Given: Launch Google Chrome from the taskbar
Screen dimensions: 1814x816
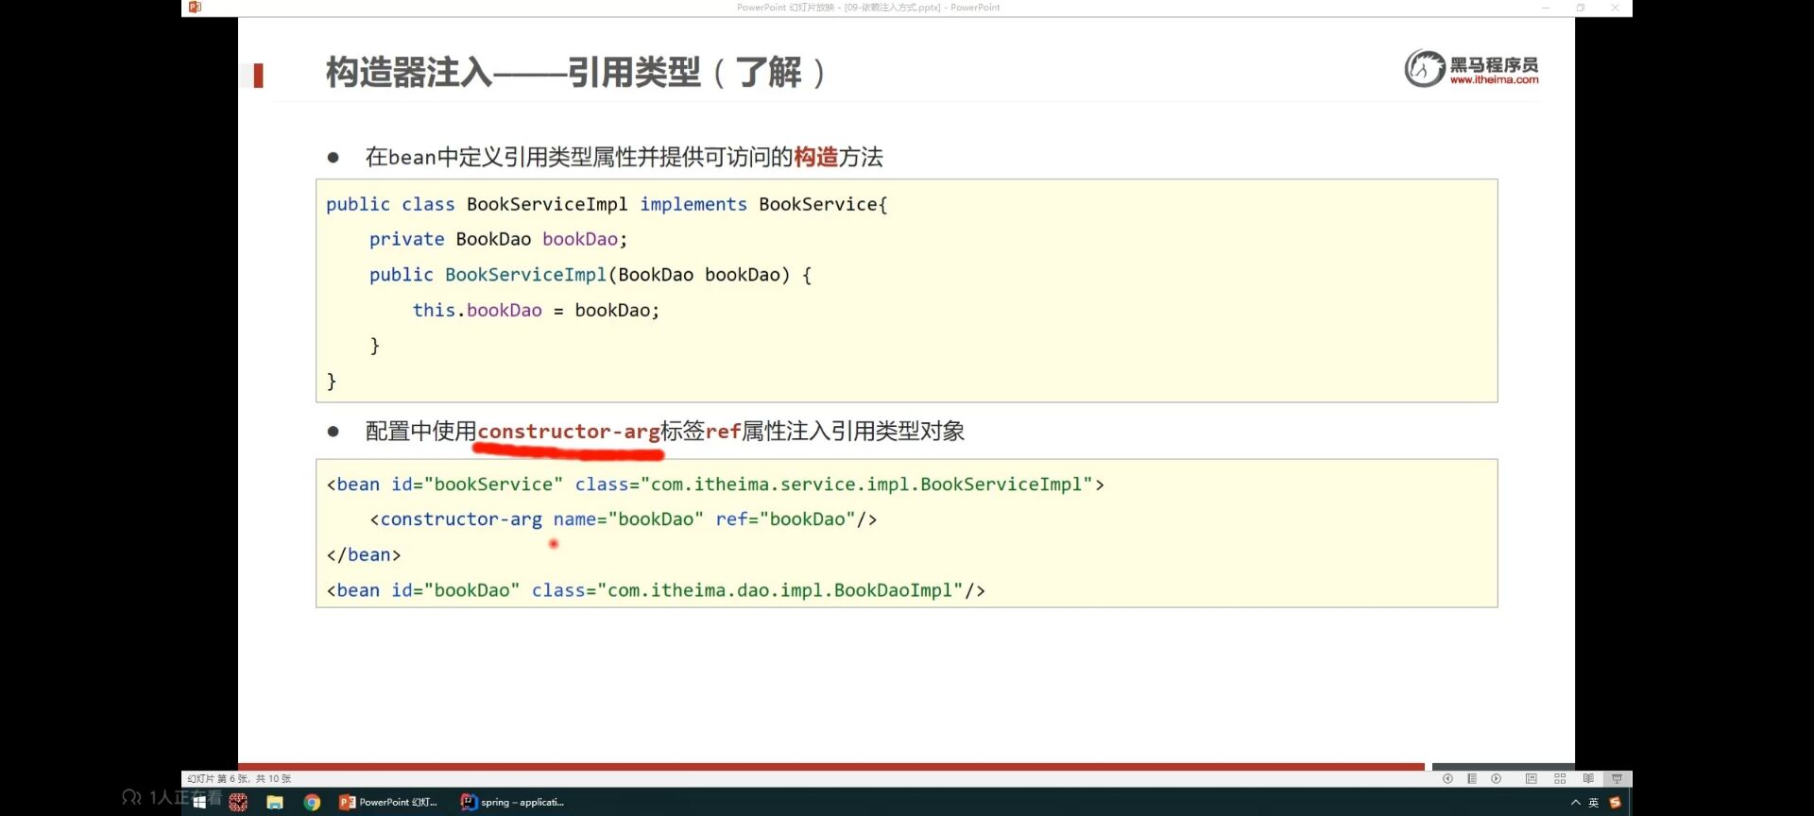Looking at the screenshot, I should point(312,802).
